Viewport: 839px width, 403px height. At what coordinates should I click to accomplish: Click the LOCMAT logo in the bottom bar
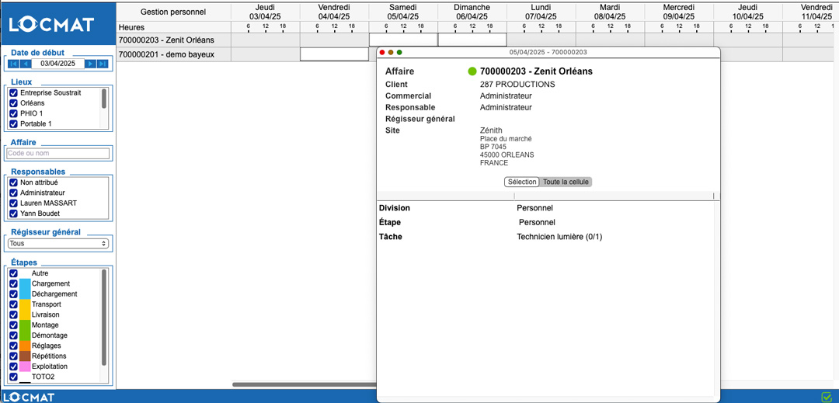click(x=27, y=397)
